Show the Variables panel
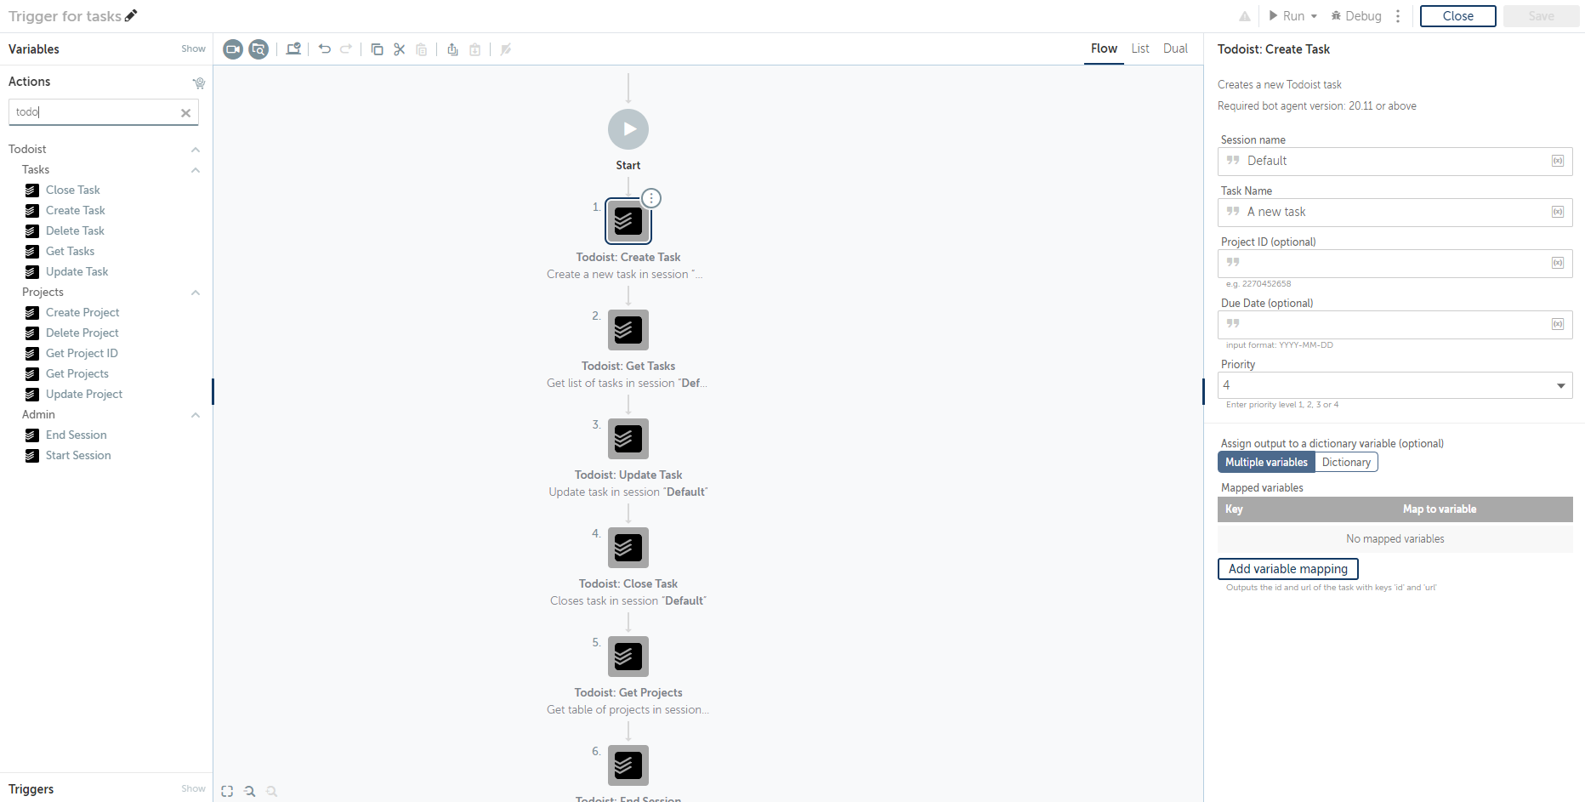The height and width of the screenshot is (802, 1585). [193, 49]
